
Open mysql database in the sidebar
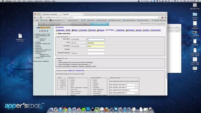coord(38,48)
